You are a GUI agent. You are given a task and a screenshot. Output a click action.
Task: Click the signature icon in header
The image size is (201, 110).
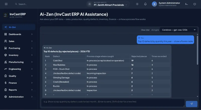click(186, 4)
